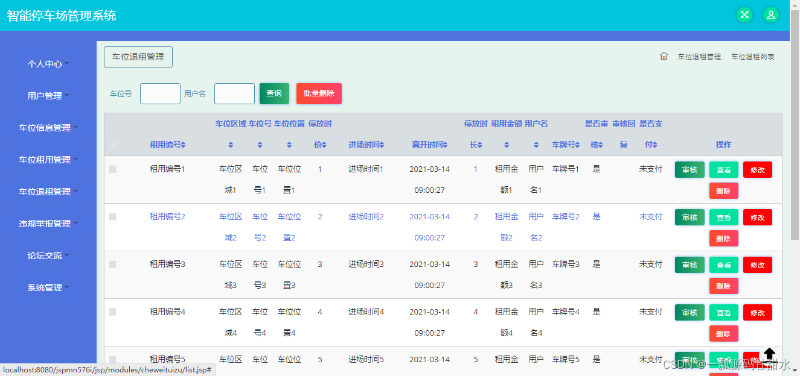Expand the 用户管理 sidebar menu
The width and height of the screenshot is (800, 376).
[x=48, y=95]
